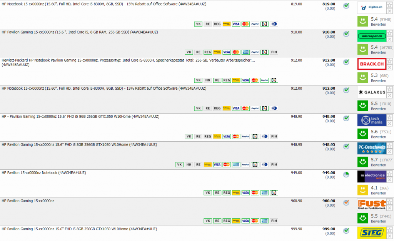Click the FIN badge in Fust row
This screenshot has width=394, height=241.
click(x=274, y=221)
